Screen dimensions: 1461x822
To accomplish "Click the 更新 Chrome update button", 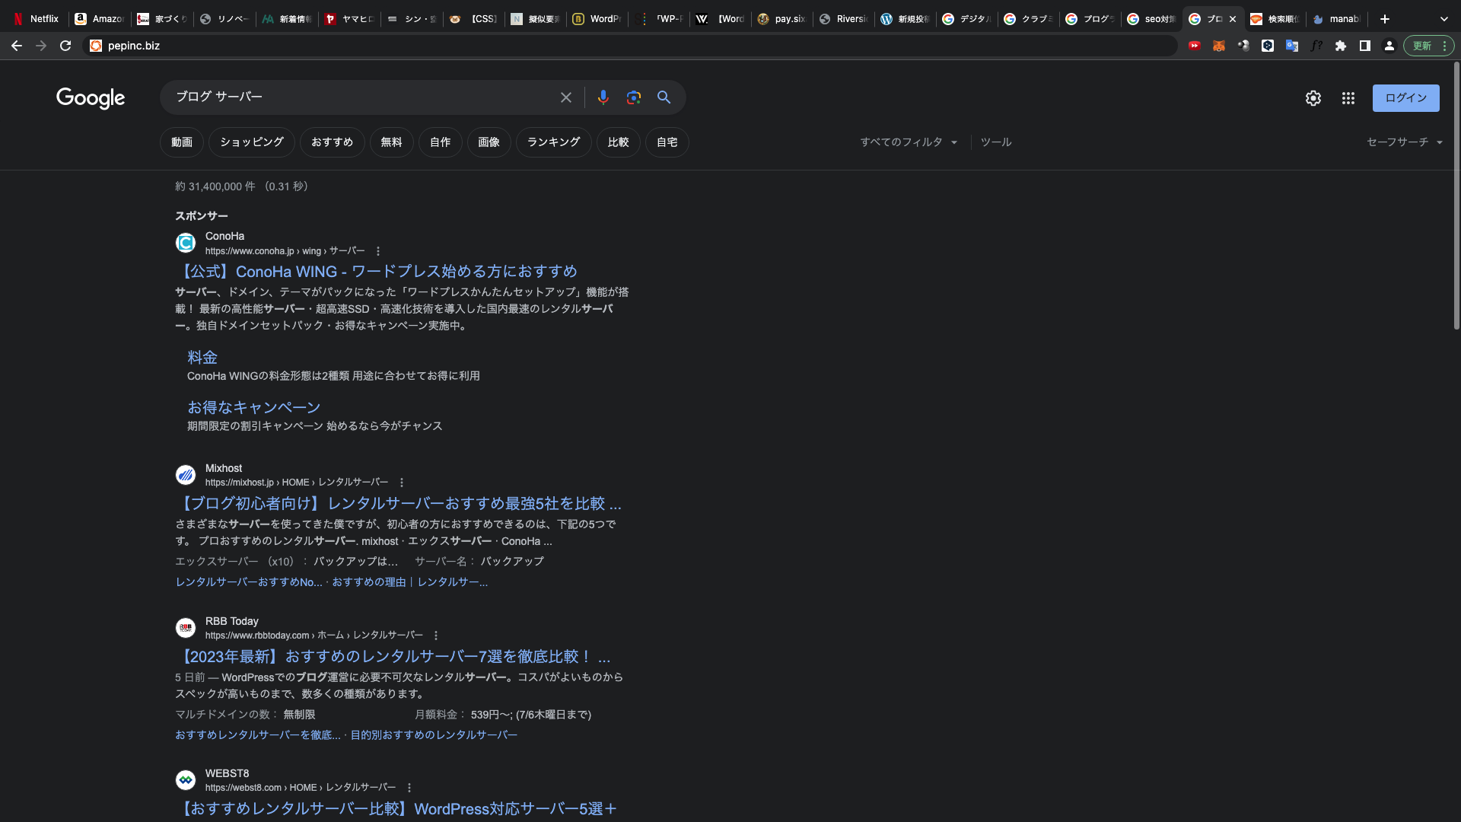I will click(1428, 46).
